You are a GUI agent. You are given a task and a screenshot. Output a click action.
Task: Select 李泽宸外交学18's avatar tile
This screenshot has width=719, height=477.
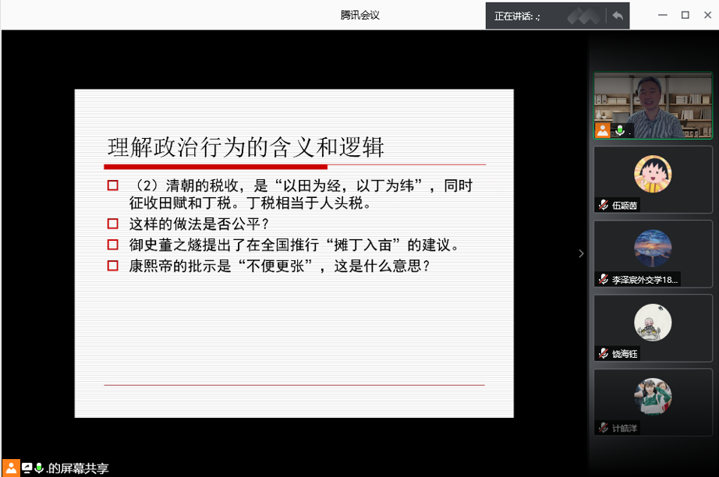point(653,248)
